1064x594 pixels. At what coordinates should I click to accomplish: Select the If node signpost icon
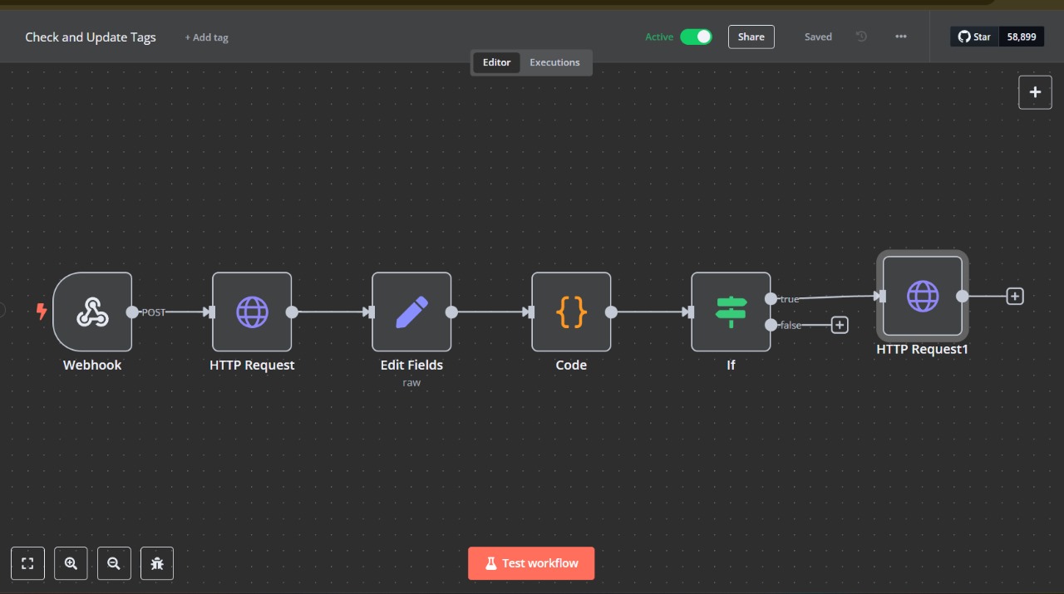(x=731, y=312)
